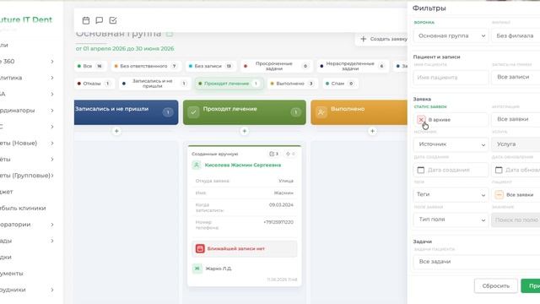The height and width of the screenshot is (304, 540).
Task: Open the calendar icon in the top toolbar
Action: coord(86,20)
